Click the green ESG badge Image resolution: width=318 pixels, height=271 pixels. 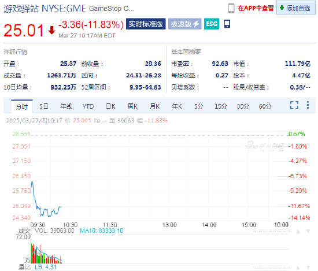point(212,24)
